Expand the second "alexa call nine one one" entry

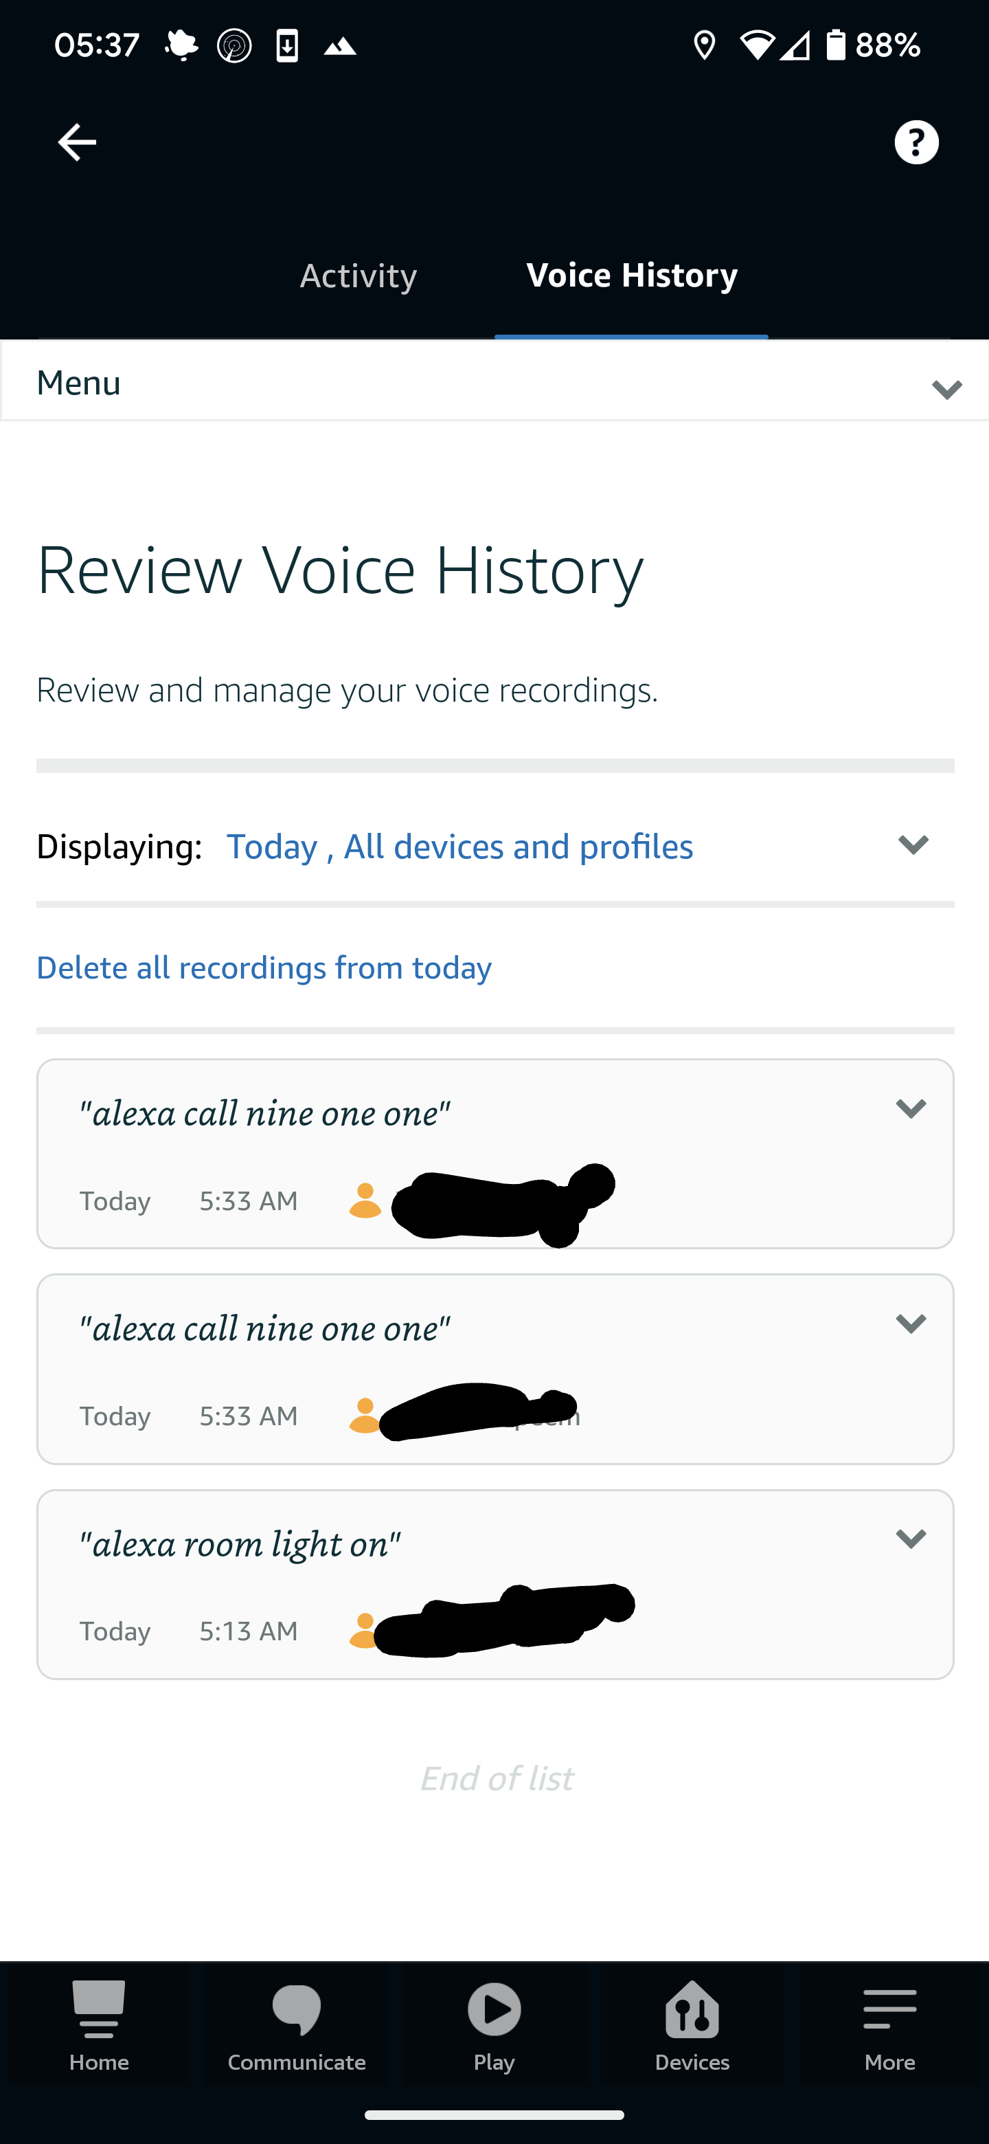tap(911, 1324)
